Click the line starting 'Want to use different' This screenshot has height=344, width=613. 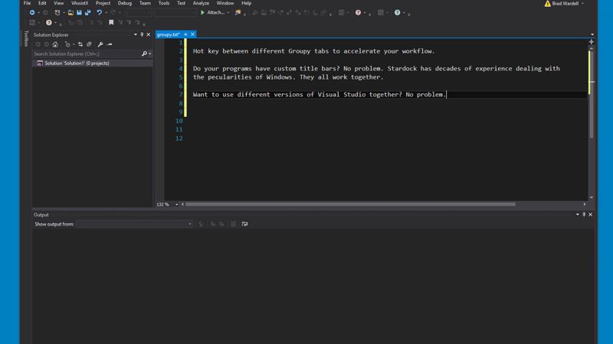[x=320, y=94]
